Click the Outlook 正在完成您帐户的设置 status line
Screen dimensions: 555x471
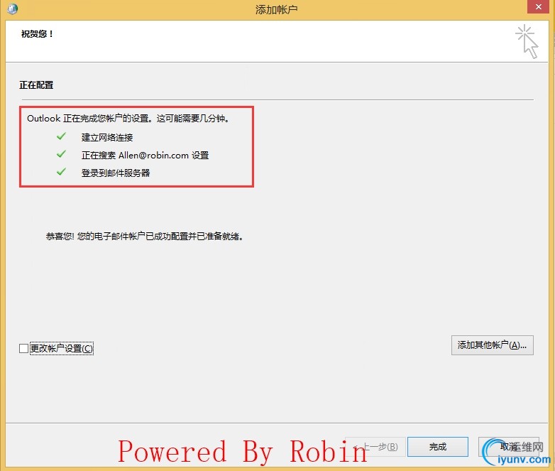[128, 119]
